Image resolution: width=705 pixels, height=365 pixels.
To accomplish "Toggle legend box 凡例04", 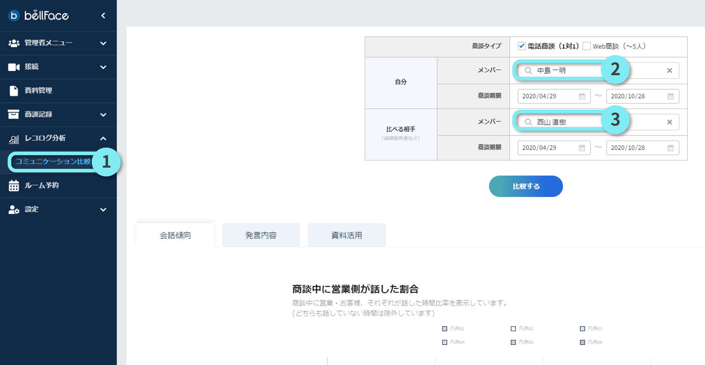I will 445,342.
